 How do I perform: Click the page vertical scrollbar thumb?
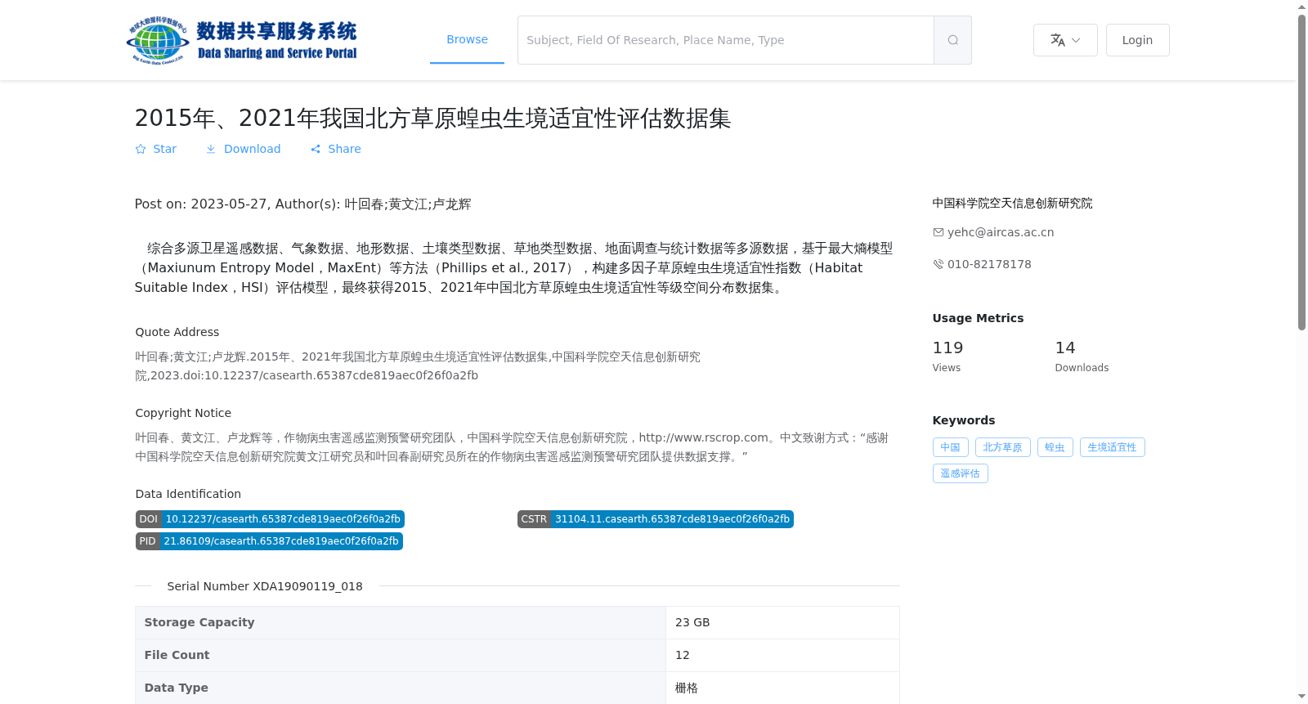click(x=1302, y=172)
